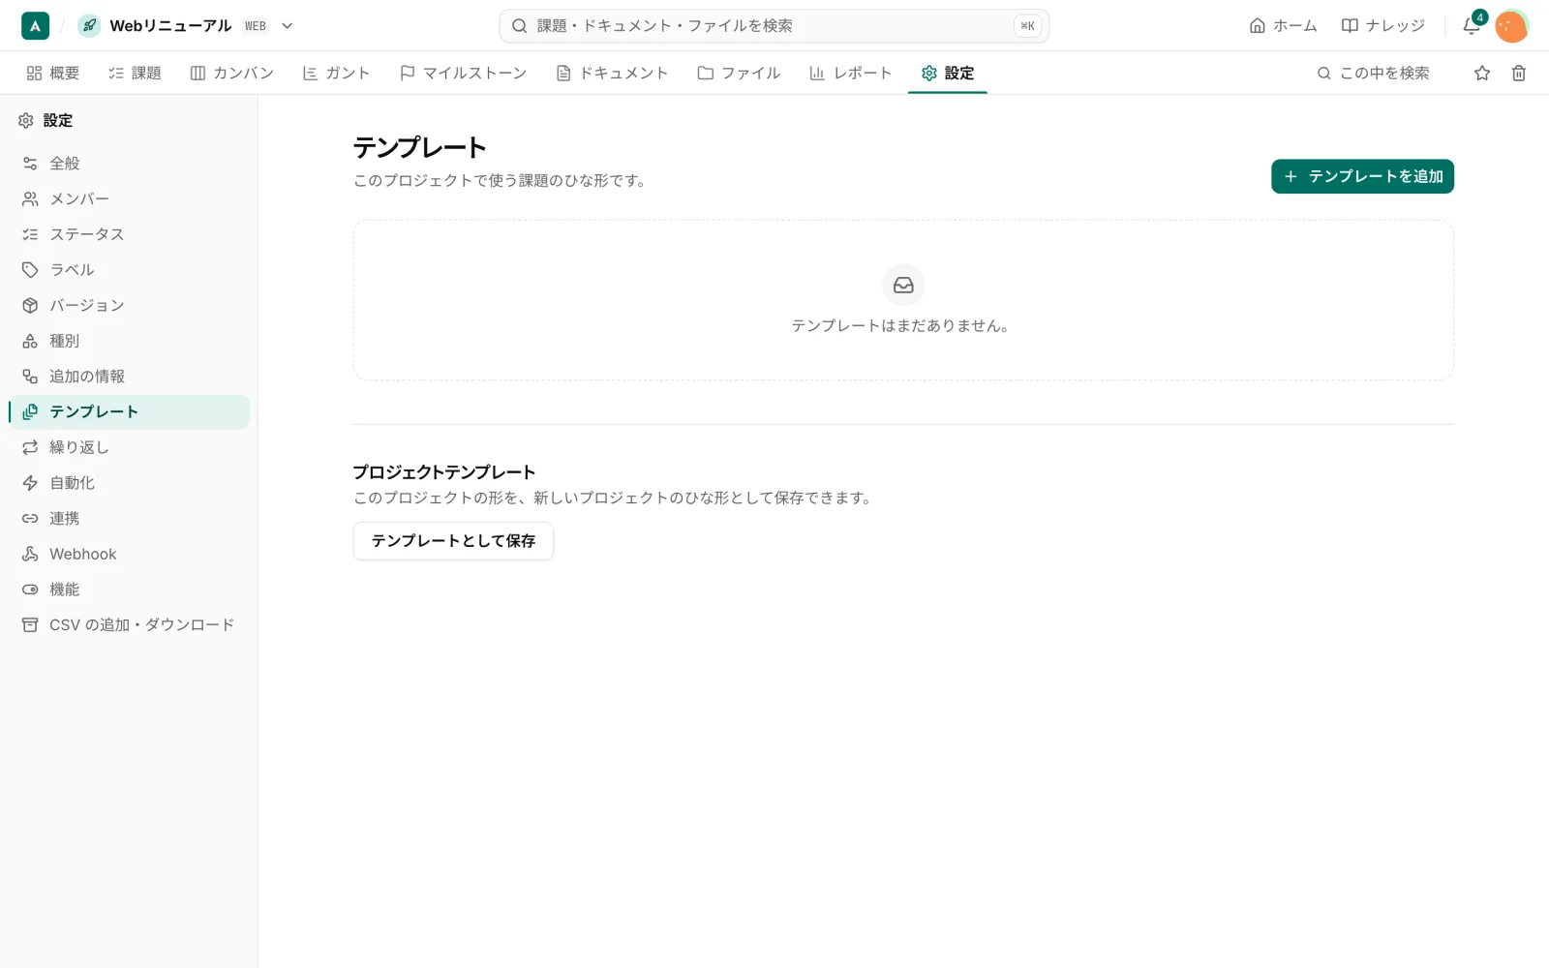This screenshot has width=1549, height=968.
Task: Open 全般 settings in the sidebar
Action: 129,164
